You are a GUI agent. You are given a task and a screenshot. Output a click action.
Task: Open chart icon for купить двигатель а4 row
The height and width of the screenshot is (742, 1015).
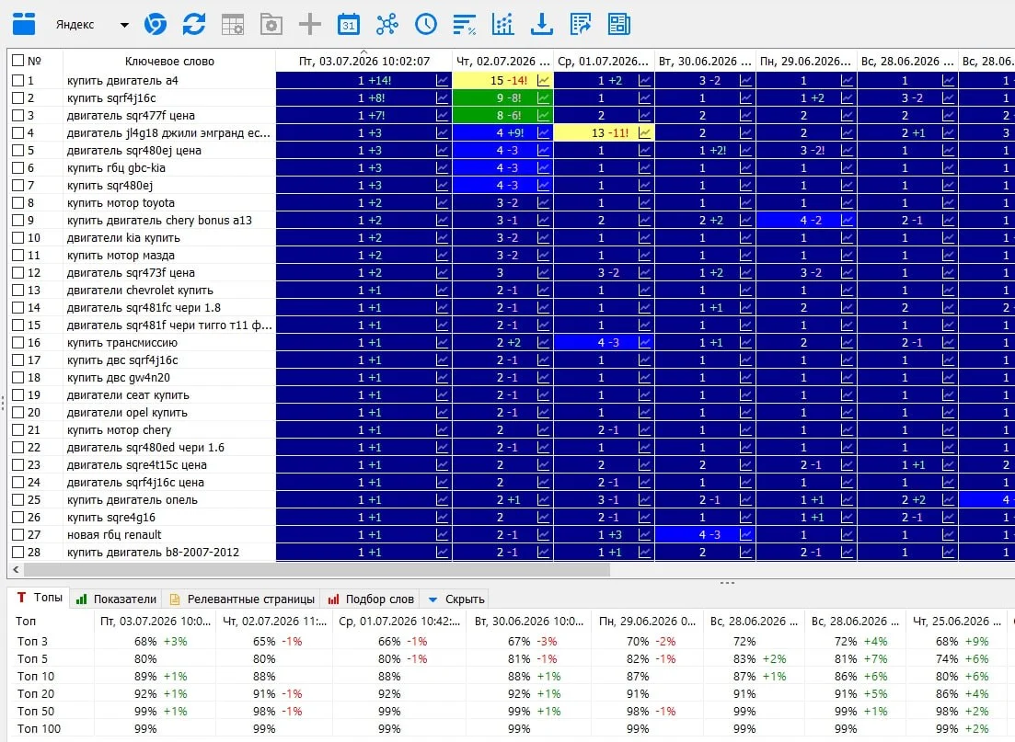[443, 81]
